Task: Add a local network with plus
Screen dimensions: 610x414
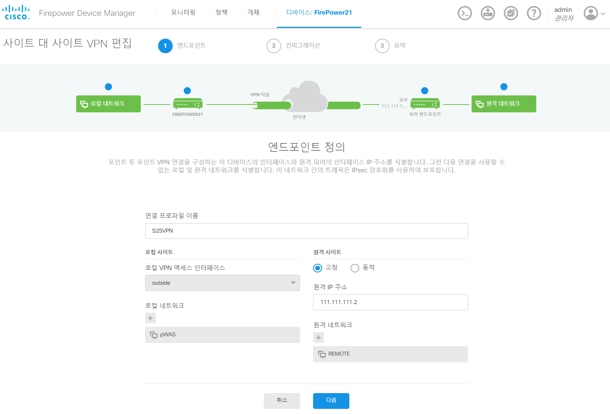Action: pos(150,318)
